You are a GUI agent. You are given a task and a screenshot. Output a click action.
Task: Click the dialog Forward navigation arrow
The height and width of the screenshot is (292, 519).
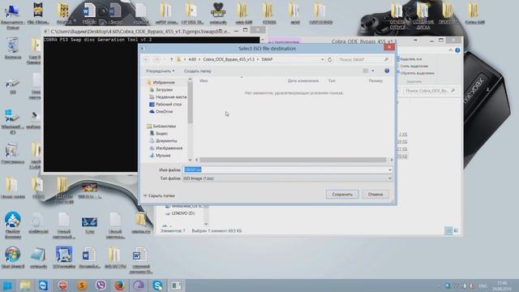157,59
